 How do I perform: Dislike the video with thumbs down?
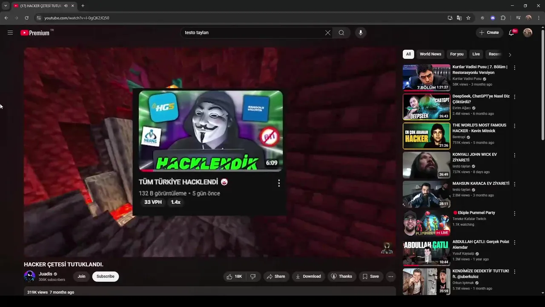point(253,276)
